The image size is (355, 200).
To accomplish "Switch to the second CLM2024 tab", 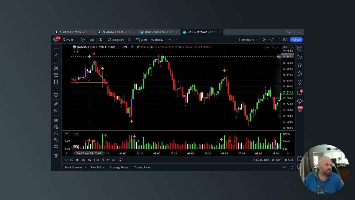I will (x=116, y=32).
